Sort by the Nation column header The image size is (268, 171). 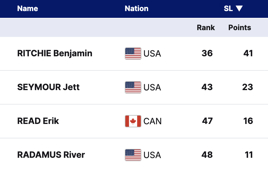coord(136,9)
